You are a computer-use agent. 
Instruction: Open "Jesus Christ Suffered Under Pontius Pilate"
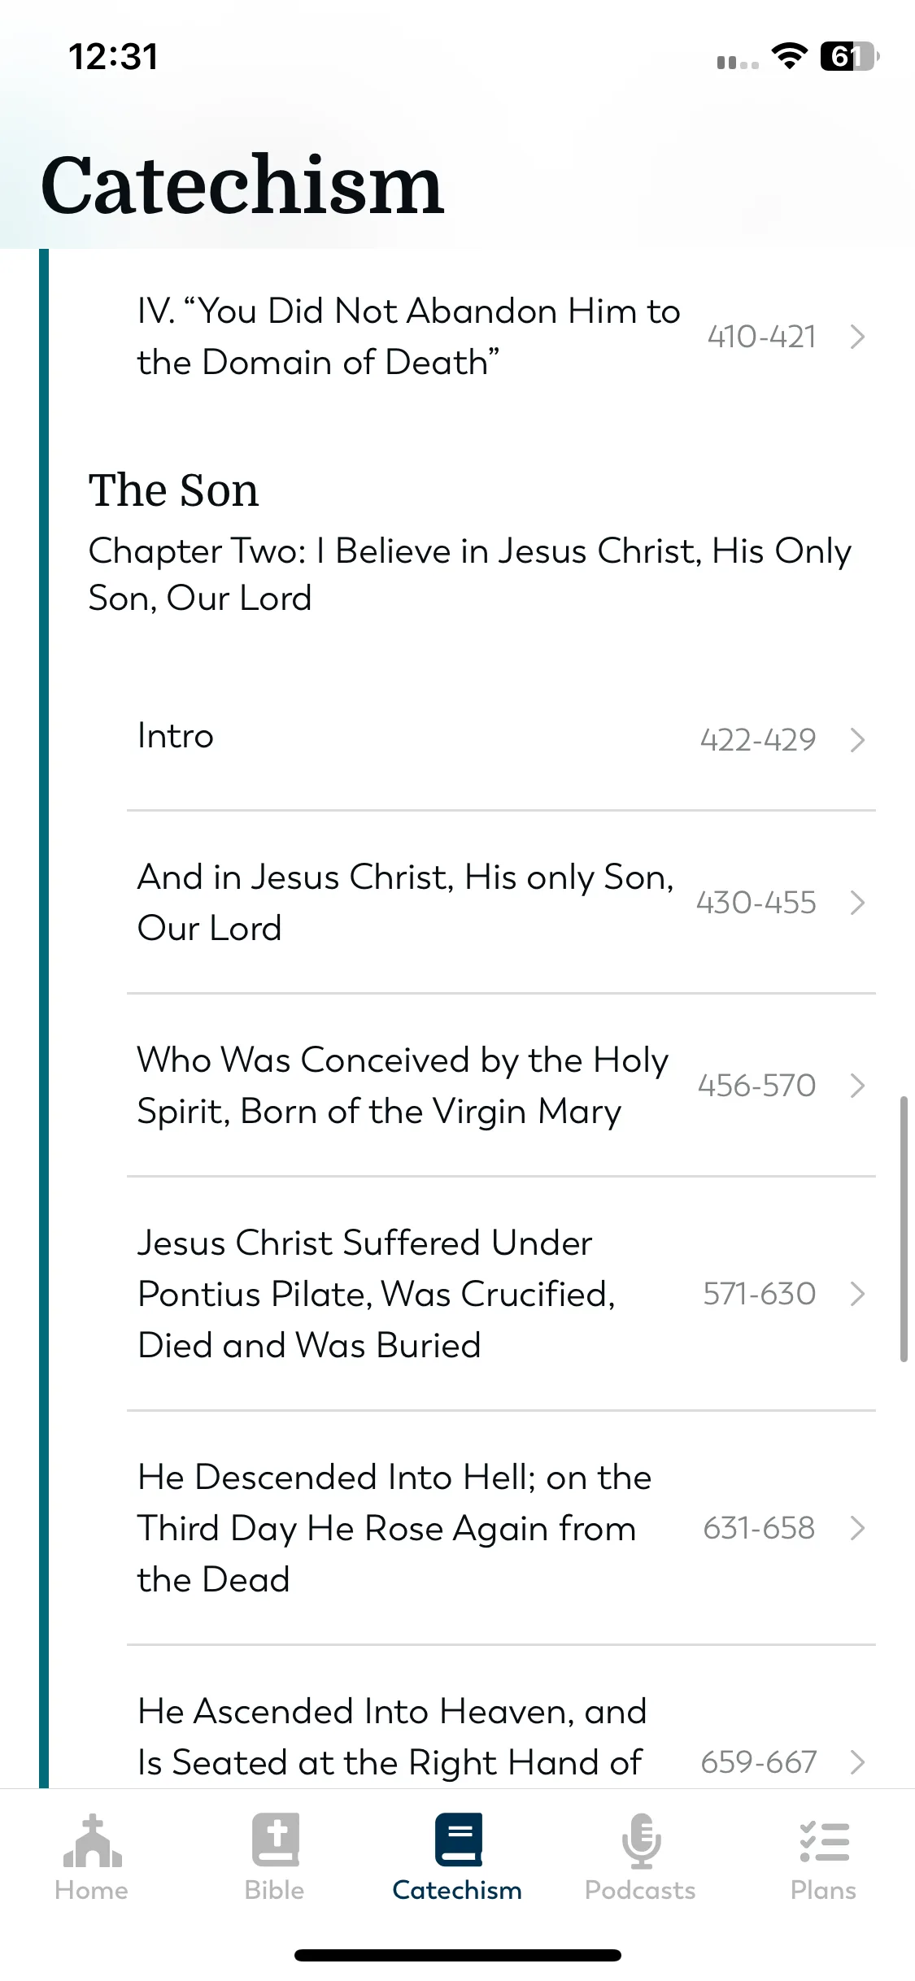(501, 1294)
